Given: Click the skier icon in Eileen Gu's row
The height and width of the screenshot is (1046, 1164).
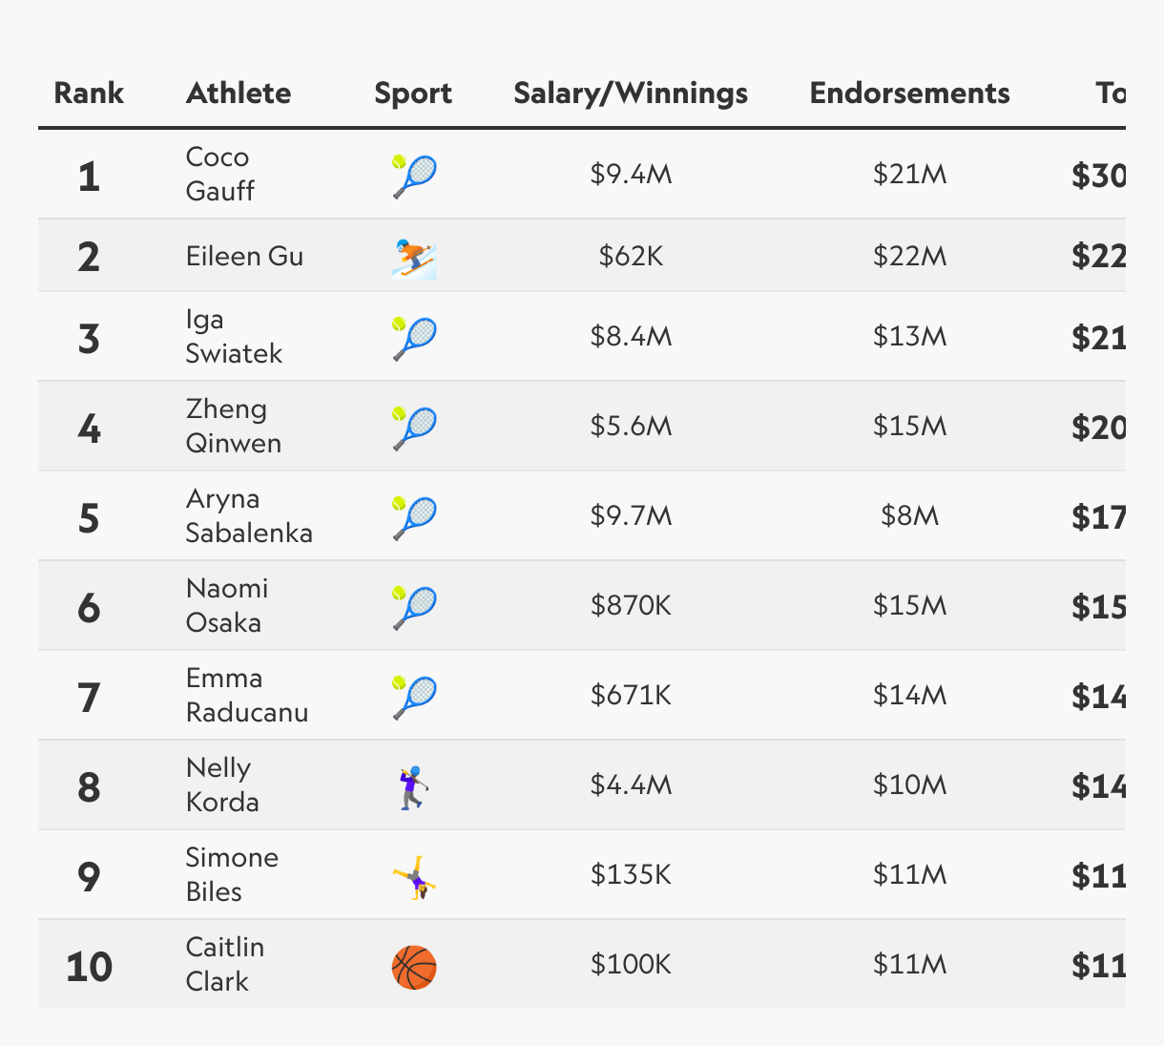Looking at the screenshot, I should tap(414, 256).
